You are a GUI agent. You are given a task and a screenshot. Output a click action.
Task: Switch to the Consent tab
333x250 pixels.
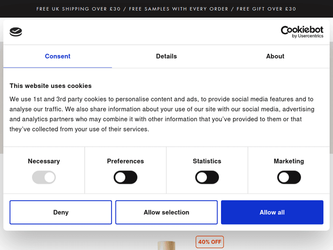[58, 56]
